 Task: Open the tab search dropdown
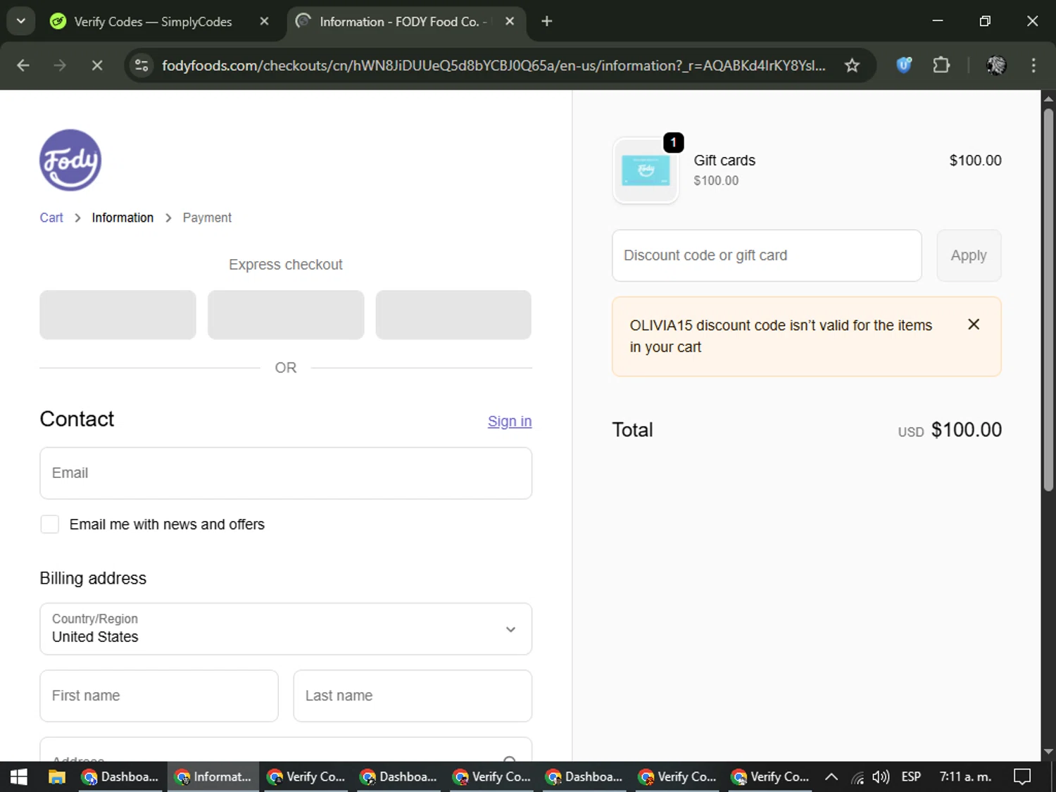click(21, 21)
